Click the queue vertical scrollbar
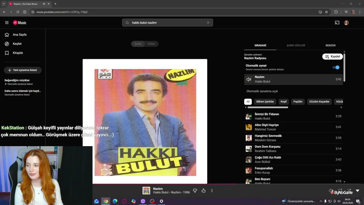Viewport: 364px width, 205px height. [344, 67]
